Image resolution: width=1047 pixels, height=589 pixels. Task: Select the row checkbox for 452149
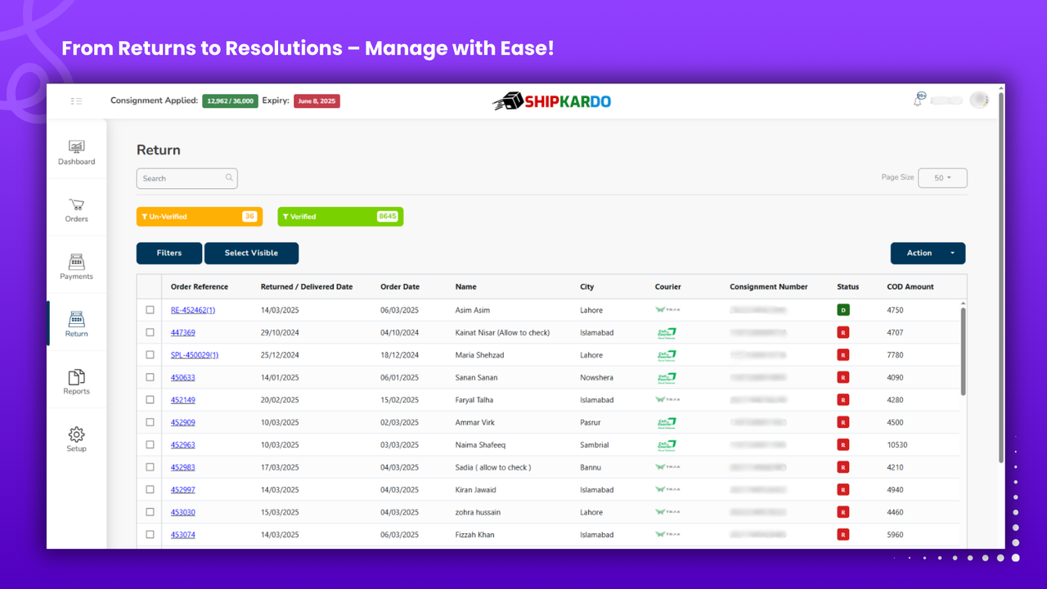pos(150,400)
